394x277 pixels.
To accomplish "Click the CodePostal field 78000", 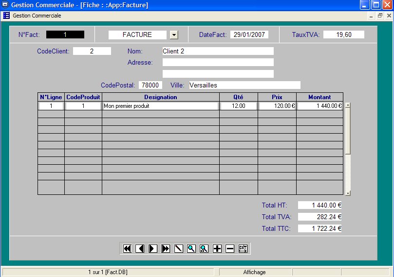I will coord(150,85).
